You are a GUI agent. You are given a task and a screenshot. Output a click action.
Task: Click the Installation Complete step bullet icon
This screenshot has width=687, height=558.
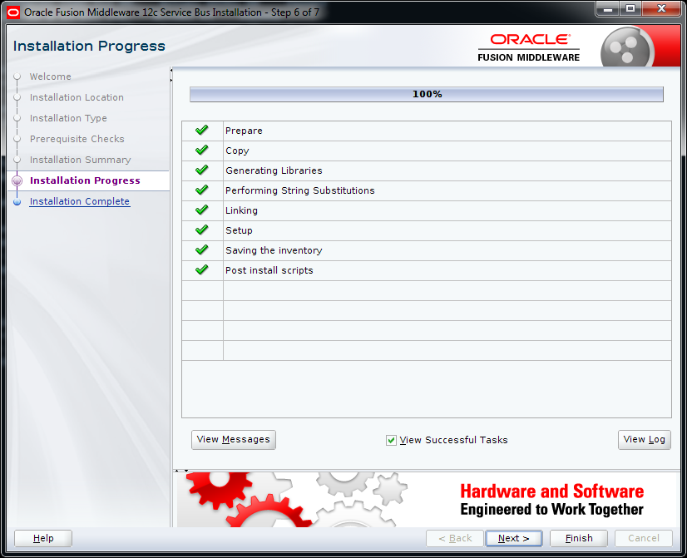click(x=17, y=201)
